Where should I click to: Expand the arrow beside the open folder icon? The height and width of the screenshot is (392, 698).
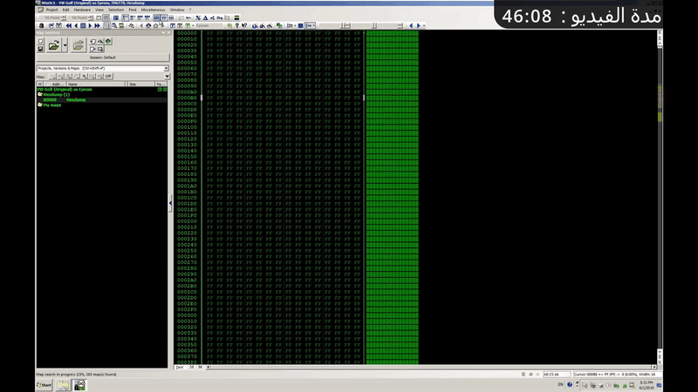[x=65, y=44]
